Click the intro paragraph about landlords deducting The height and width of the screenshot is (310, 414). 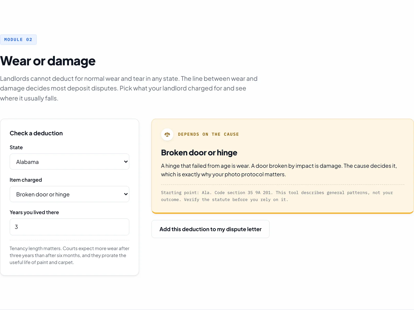[x=129, y=88]
